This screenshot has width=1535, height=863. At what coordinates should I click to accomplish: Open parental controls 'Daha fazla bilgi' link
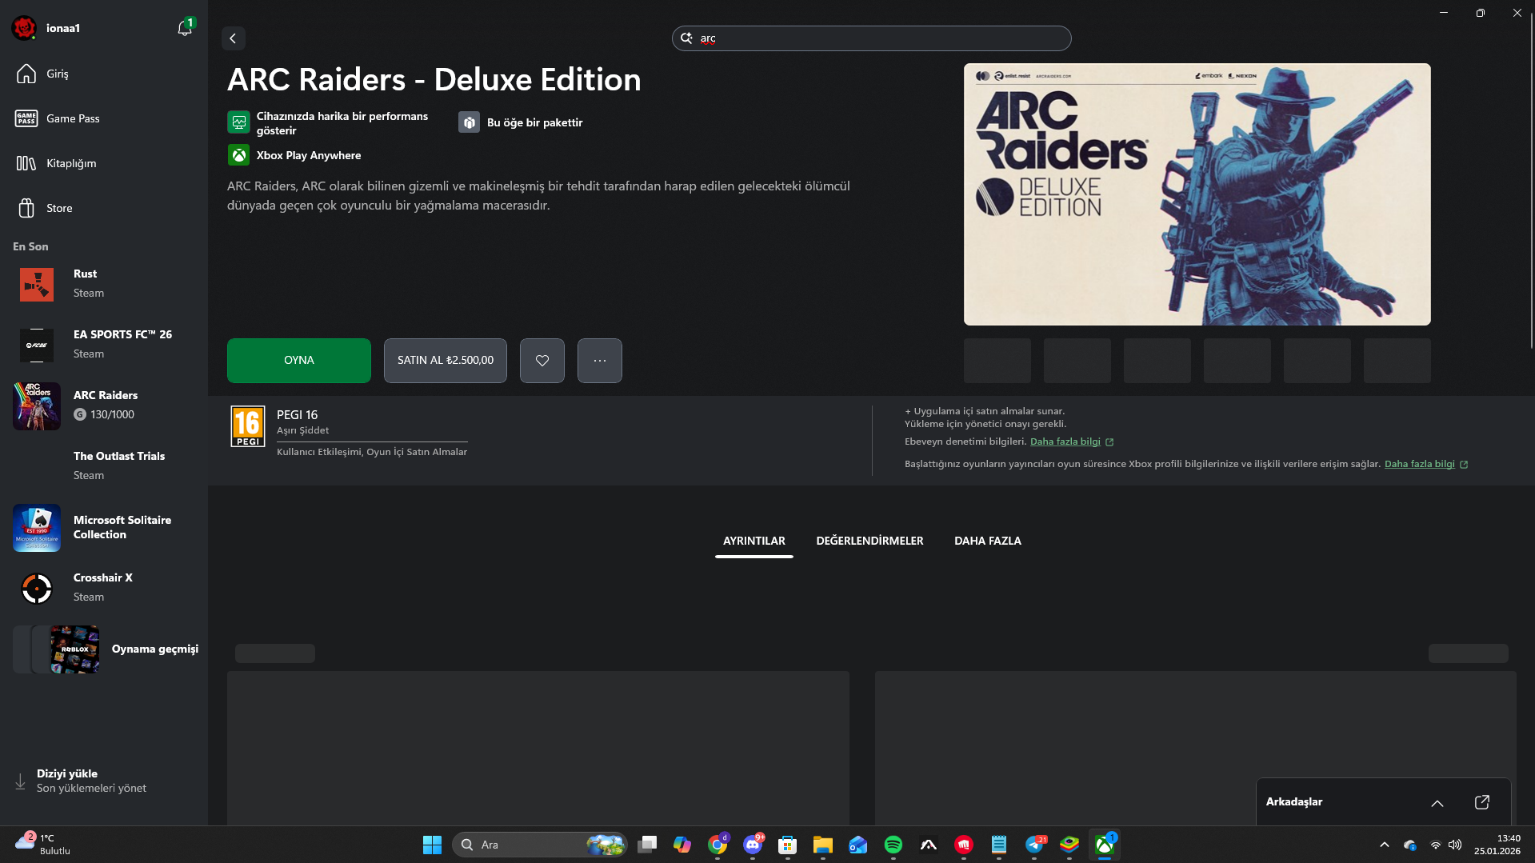[x=1072, y=442]
